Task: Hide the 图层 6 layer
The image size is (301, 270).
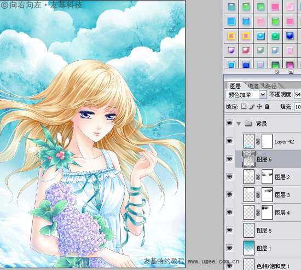Action: point(229,159)
